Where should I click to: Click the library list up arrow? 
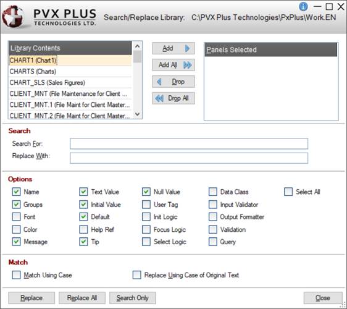tap(138, 46)
